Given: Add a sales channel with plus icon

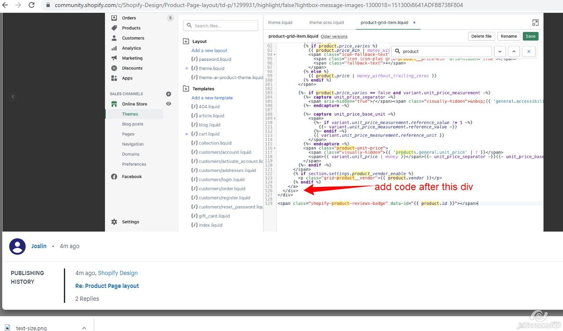Looking at the screenshot, I should pyautogui.click(x=168, y=94).
